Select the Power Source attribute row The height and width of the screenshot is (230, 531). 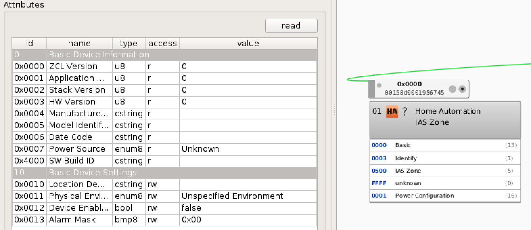click(x=165, y=149)
